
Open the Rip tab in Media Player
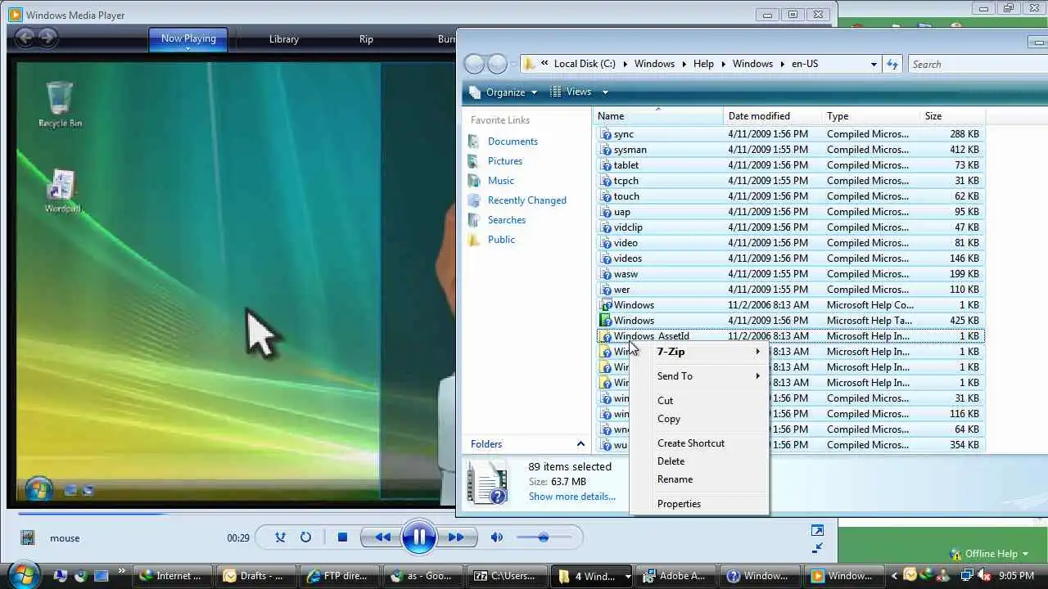(366, 39)
